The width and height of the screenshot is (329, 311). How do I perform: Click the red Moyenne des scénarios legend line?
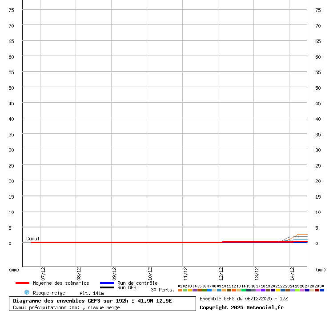(x=22, y=283)
